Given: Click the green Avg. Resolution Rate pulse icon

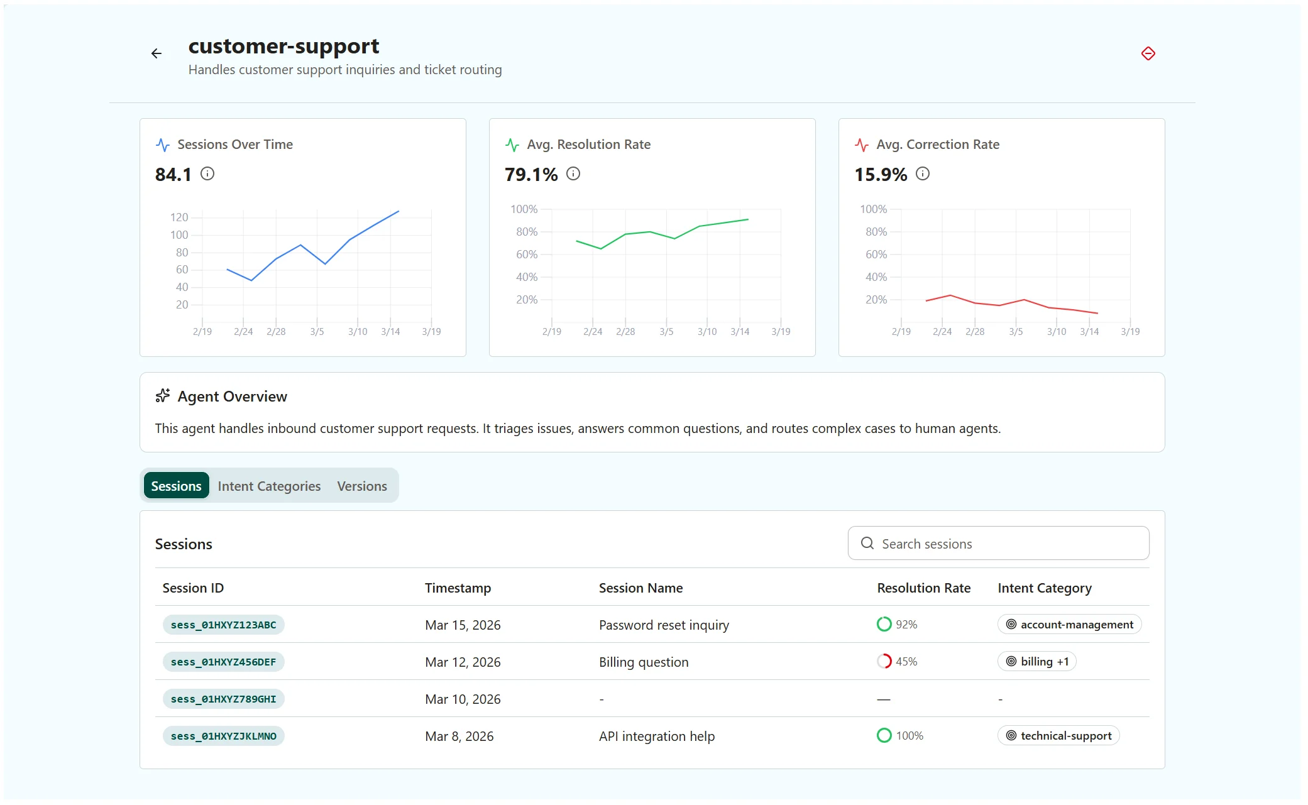Looking at the screenshot, I should point(512,145).
